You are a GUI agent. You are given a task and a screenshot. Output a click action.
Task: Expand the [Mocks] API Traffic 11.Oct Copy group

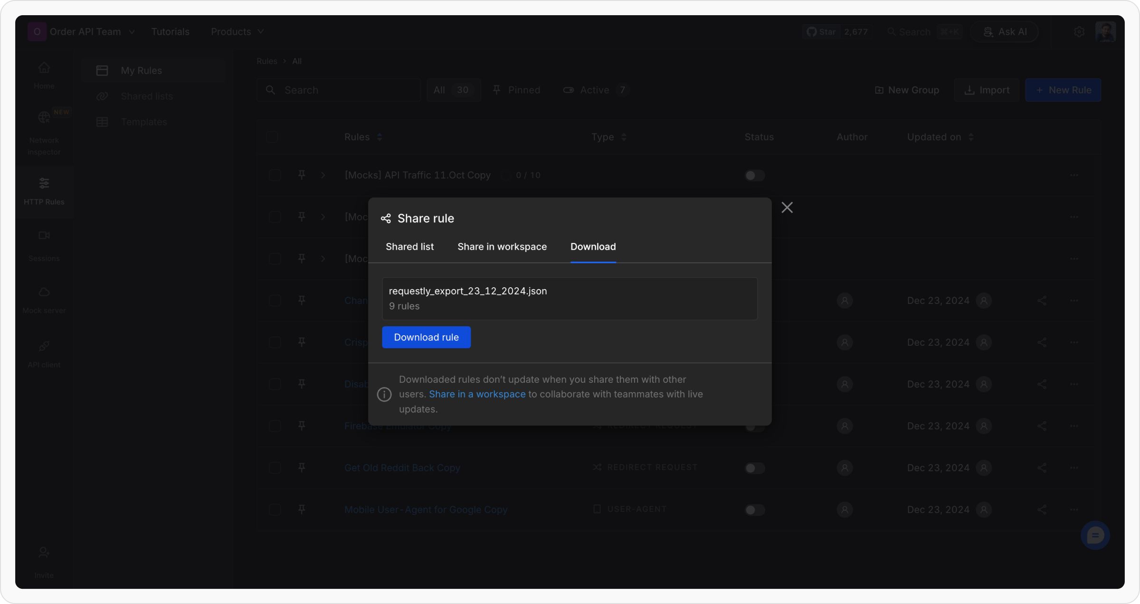323,175
